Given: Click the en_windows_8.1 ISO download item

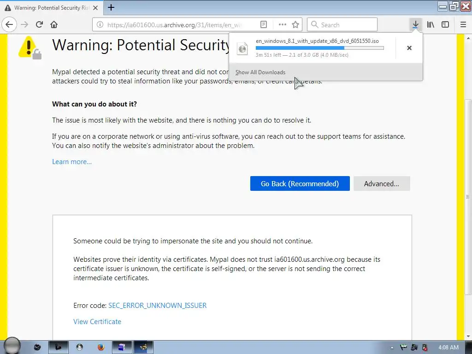Looking at the screenshot, I should 313,48.
